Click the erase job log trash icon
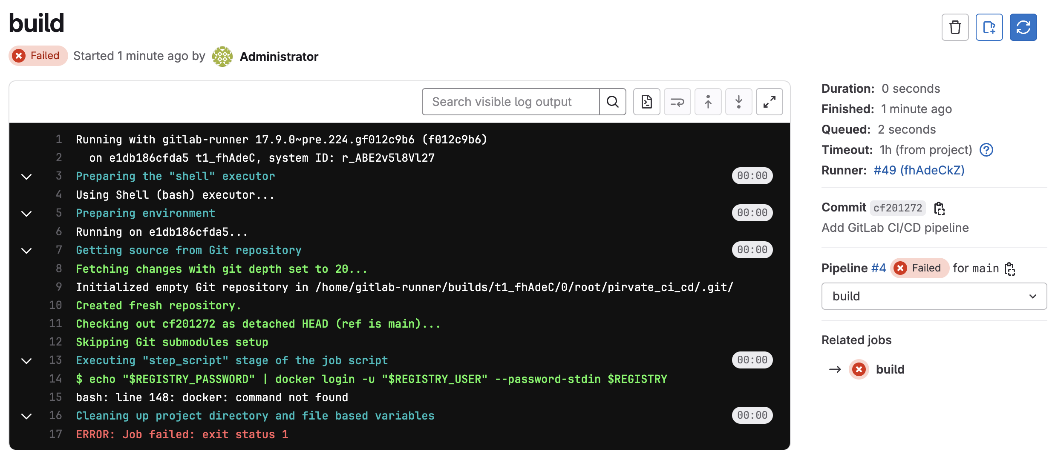The width and height of the screenshot is (1055, 474). (955, 28)
